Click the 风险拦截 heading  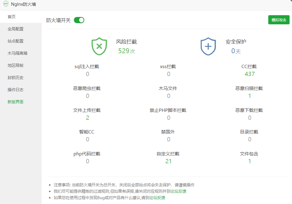pyautogui.click(x=127, y=42)
